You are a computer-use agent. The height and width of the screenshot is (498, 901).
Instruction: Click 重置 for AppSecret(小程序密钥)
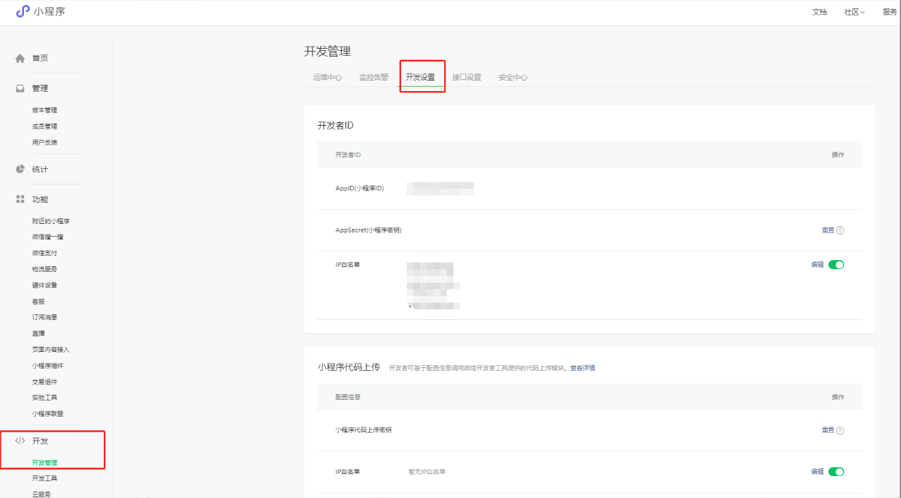pyautogui.click(x=828, y=230)
